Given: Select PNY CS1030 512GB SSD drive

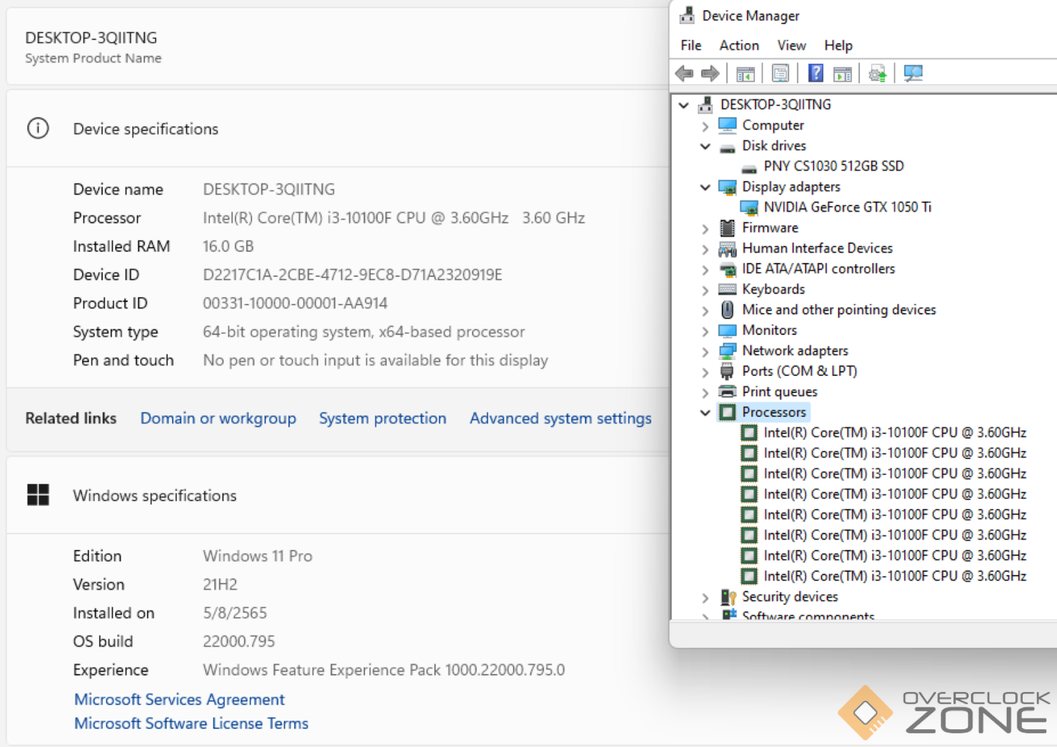Looking at the screenshot, I should [x=833, y=166].
